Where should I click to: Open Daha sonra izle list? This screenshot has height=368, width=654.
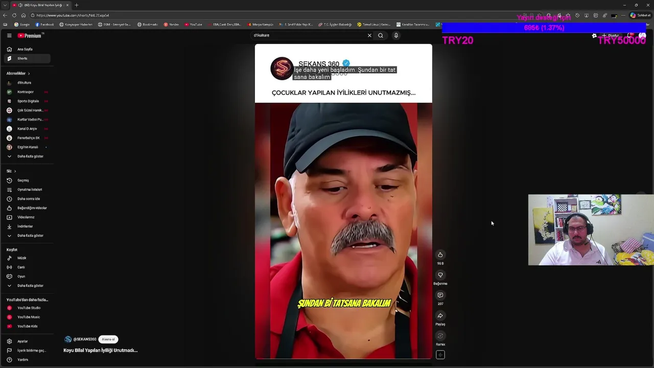(x=27, y=199)
